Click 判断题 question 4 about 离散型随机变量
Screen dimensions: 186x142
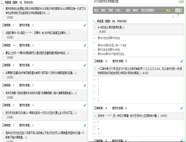click(41, 73)
